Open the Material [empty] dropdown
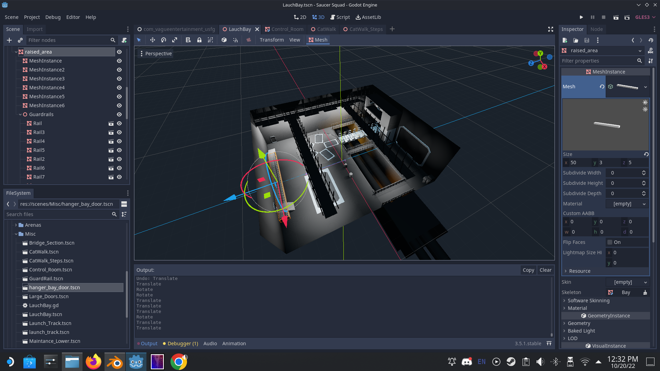The image size is (660, 371). point(627,204)
